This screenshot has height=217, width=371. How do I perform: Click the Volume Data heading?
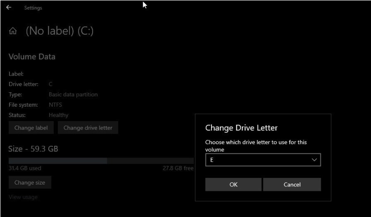[32, 57]
